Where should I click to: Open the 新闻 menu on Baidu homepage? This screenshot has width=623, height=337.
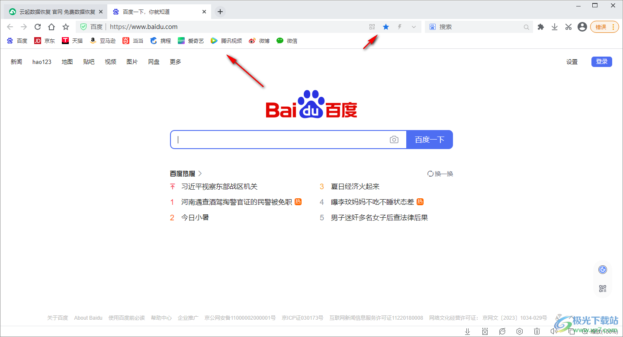click(16, 61)
